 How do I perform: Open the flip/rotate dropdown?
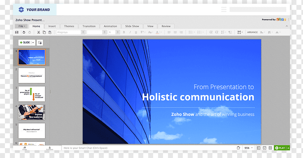tap(278, 32)
